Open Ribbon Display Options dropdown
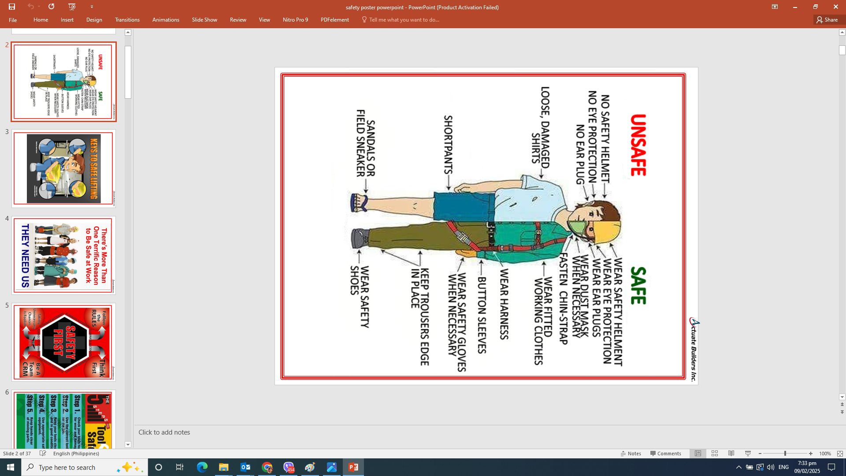846x476 pixels. (x=775, y=7)
